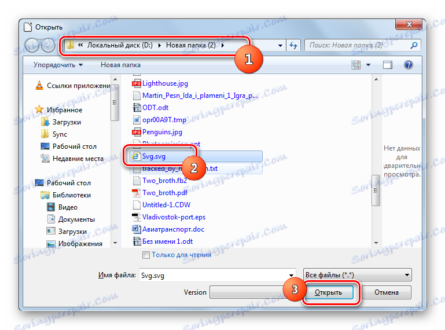Select Рабочий стол under Избранное
Image resolution: width=445 pixels, height=330 pixels.
pyautogui.click(x=74, y=146)
